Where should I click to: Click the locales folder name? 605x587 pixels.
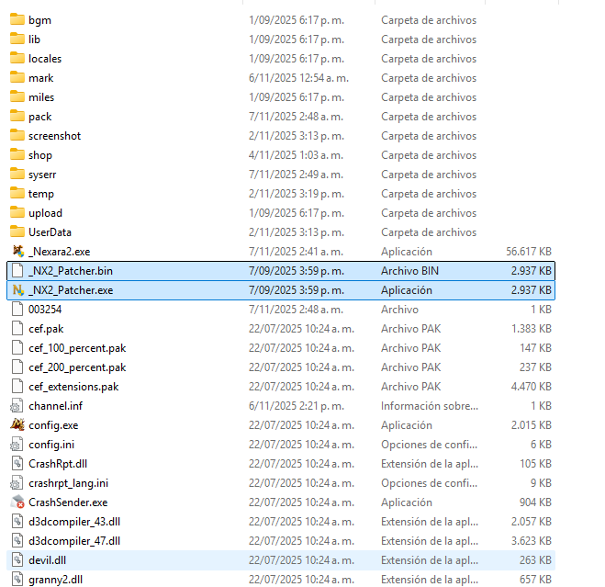tap(45, 59)
